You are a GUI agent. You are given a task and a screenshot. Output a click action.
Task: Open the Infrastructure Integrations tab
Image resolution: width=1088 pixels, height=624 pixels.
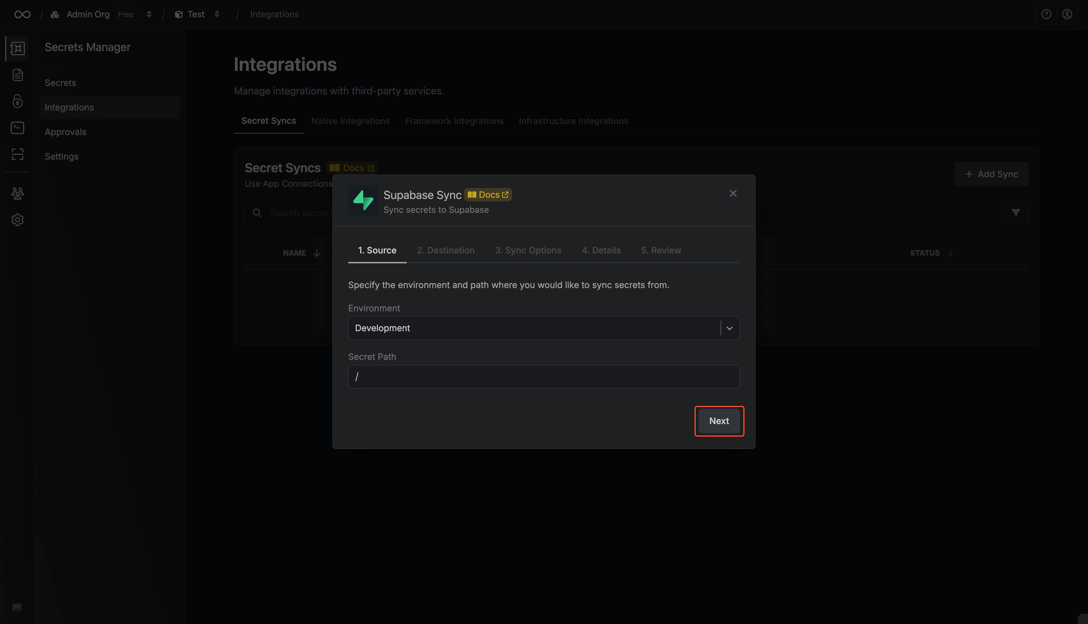573,121
